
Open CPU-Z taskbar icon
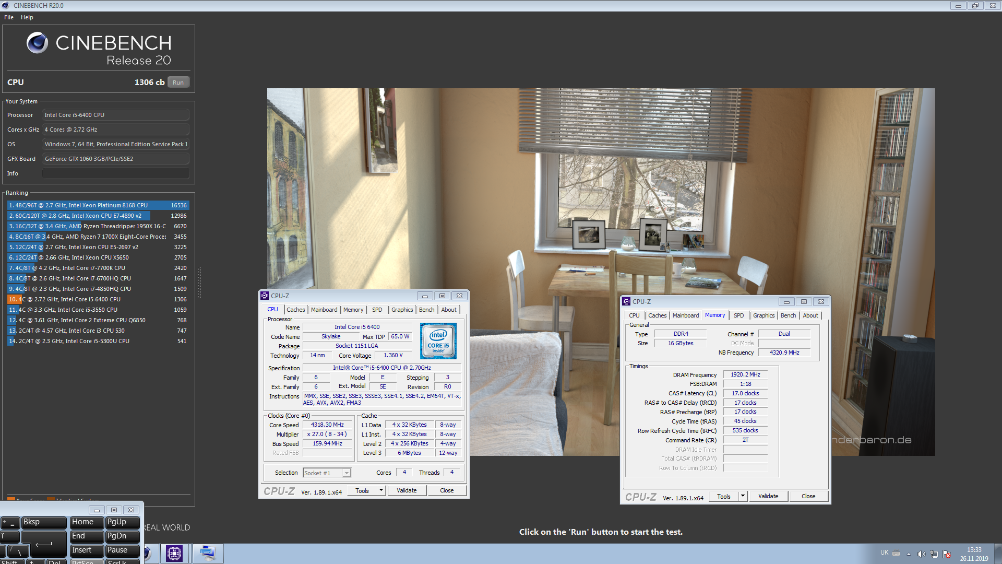click(174, 554)
